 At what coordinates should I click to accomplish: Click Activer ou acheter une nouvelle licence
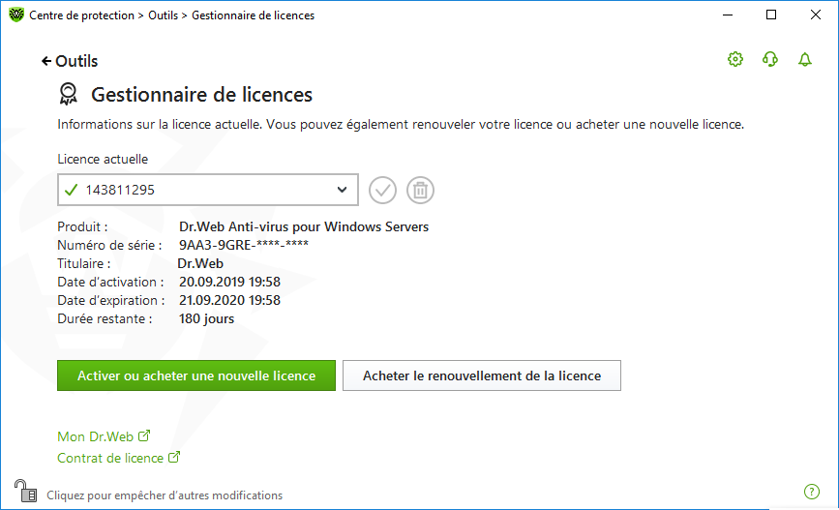[x=196, y=375]
